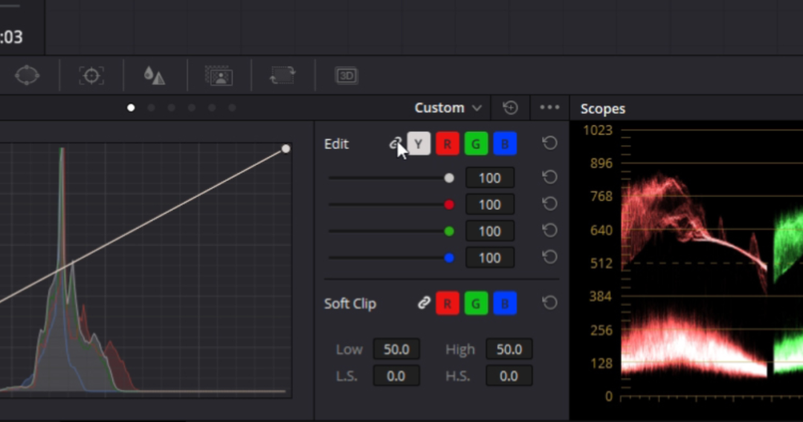Open the three-dot curves options menu
Image resolution: width=803 pixels, height=422 pixels.
click(549, 108)
